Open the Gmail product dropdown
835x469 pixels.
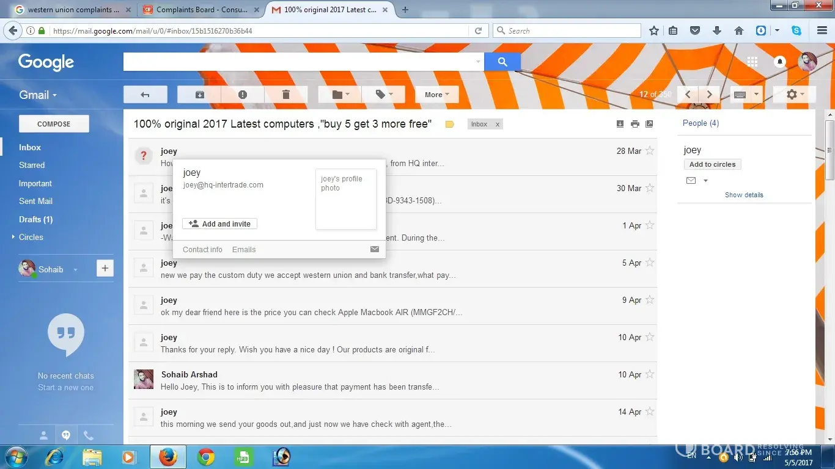(x=38, y=95)
